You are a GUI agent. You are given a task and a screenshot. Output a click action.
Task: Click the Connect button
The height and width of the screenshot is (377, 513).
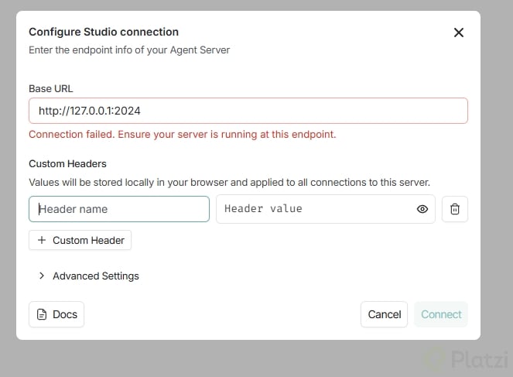pos(441,314)
